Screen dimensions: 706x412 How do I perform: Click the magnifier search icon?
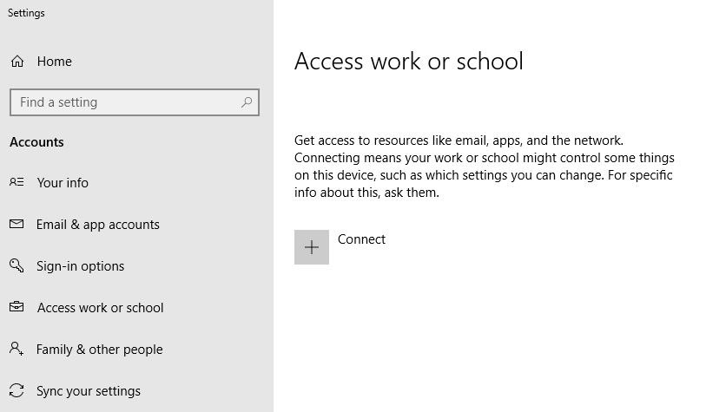pyautogui.click(x=247, y=102)
